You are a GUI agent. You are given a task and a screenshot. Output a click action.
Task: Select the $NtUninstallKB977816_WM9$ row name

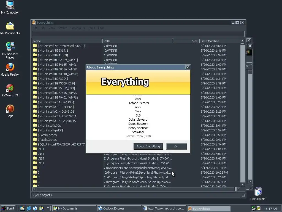[57, 93]
